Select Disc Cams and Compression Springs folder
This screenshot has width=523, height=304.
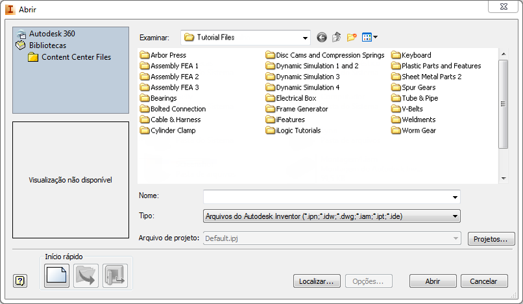pos(325,55)
